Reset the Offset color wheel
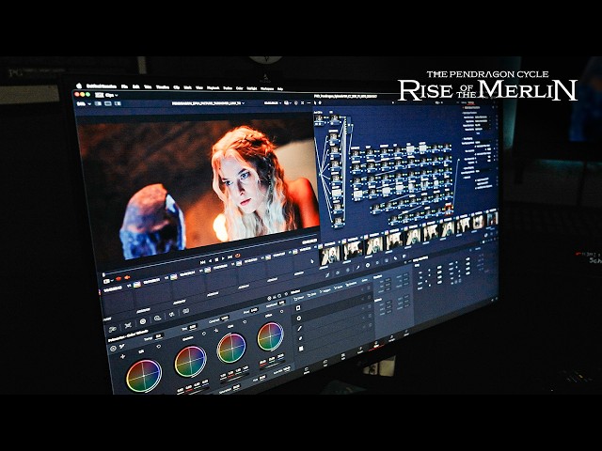 (281, 311)
